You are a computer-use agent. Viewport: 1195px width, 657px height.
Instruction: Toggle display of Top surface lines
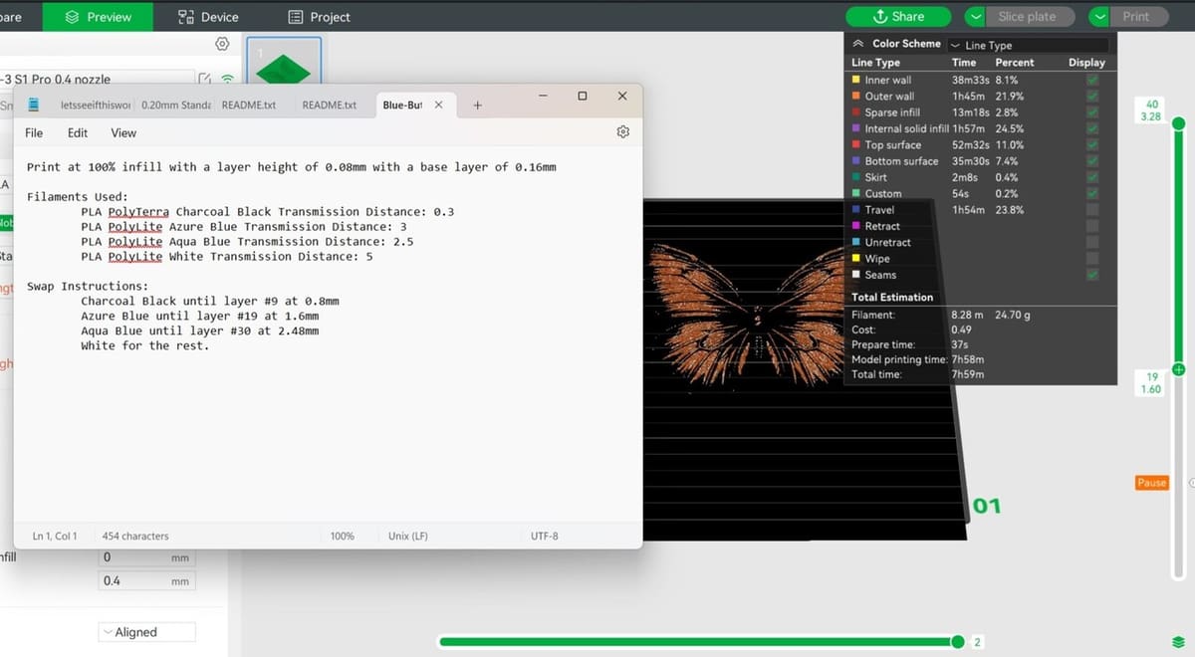(x=1094, y=144)
